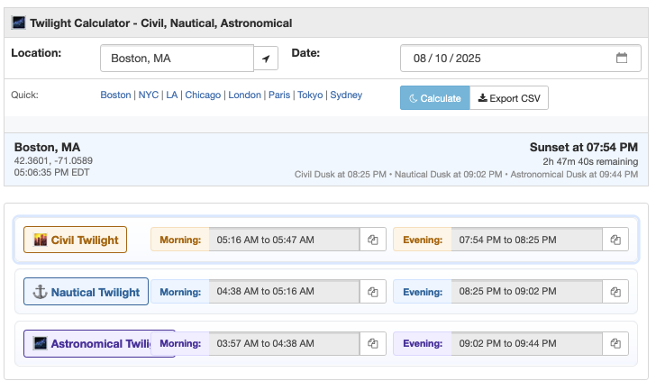Viewport: 656px width, 390px height.
Task: Click Morning label in Astronomical Twilight row
Action: (180, 343)
